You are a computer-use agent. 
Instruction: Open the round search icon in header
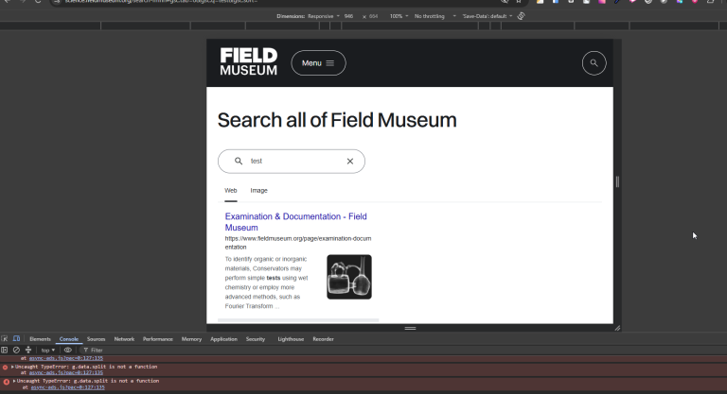coord(594,63)
